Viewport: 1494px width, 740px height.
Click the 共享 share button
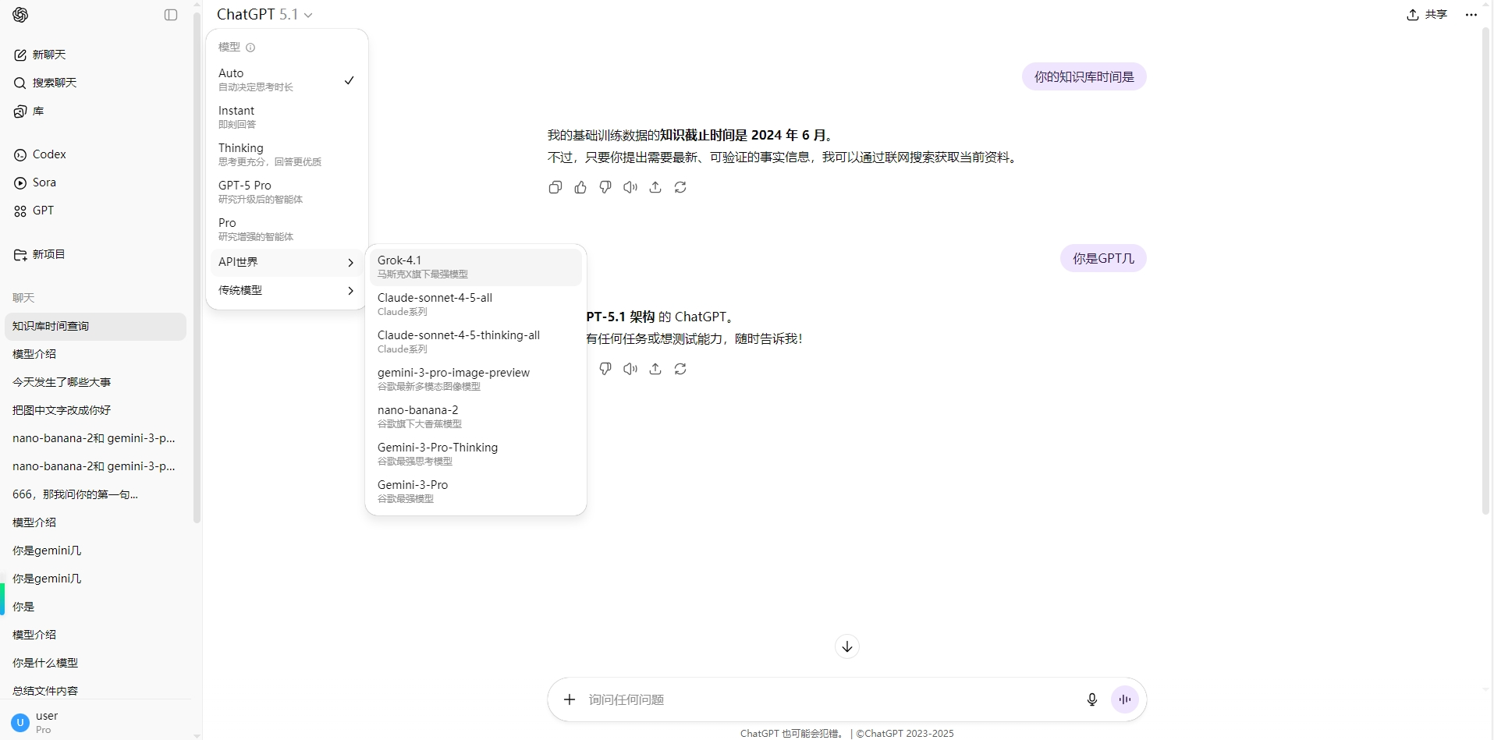point(1427,14)
